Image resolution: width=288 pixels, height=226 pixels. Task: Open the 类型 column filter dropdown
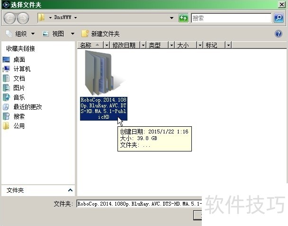coord(171,45)
